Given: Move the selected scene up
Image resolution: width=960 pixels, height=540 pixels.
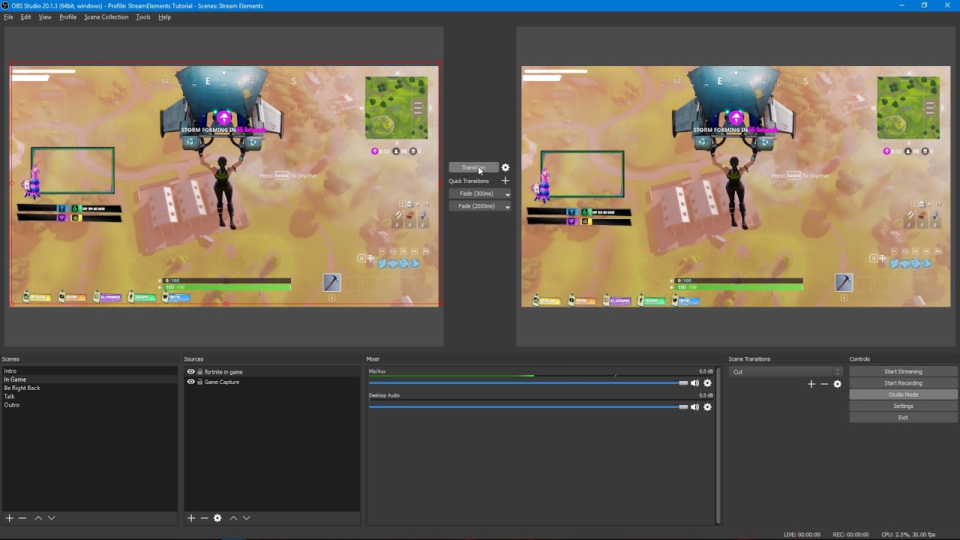Looking at the screenshot, I should 38,517.
